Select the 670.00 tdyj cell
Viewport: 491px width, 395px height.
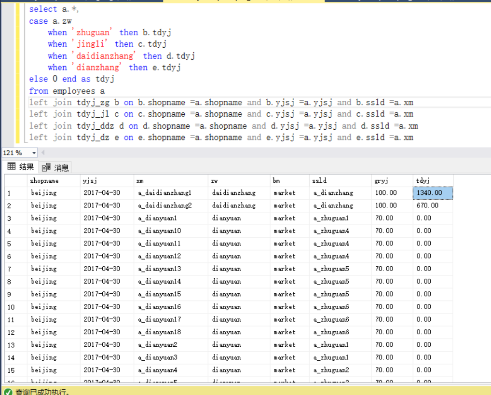433,205
